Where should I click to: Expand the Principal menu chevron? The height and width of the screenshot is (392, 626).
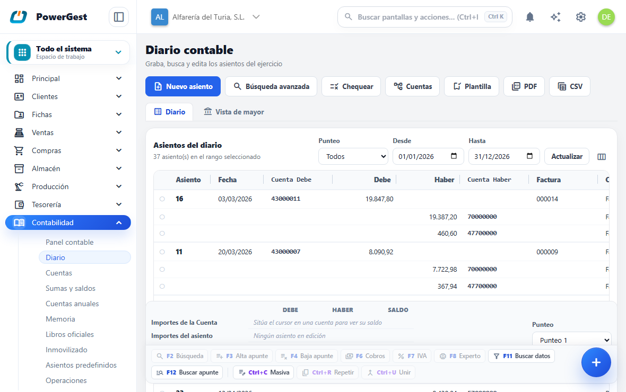119,78
